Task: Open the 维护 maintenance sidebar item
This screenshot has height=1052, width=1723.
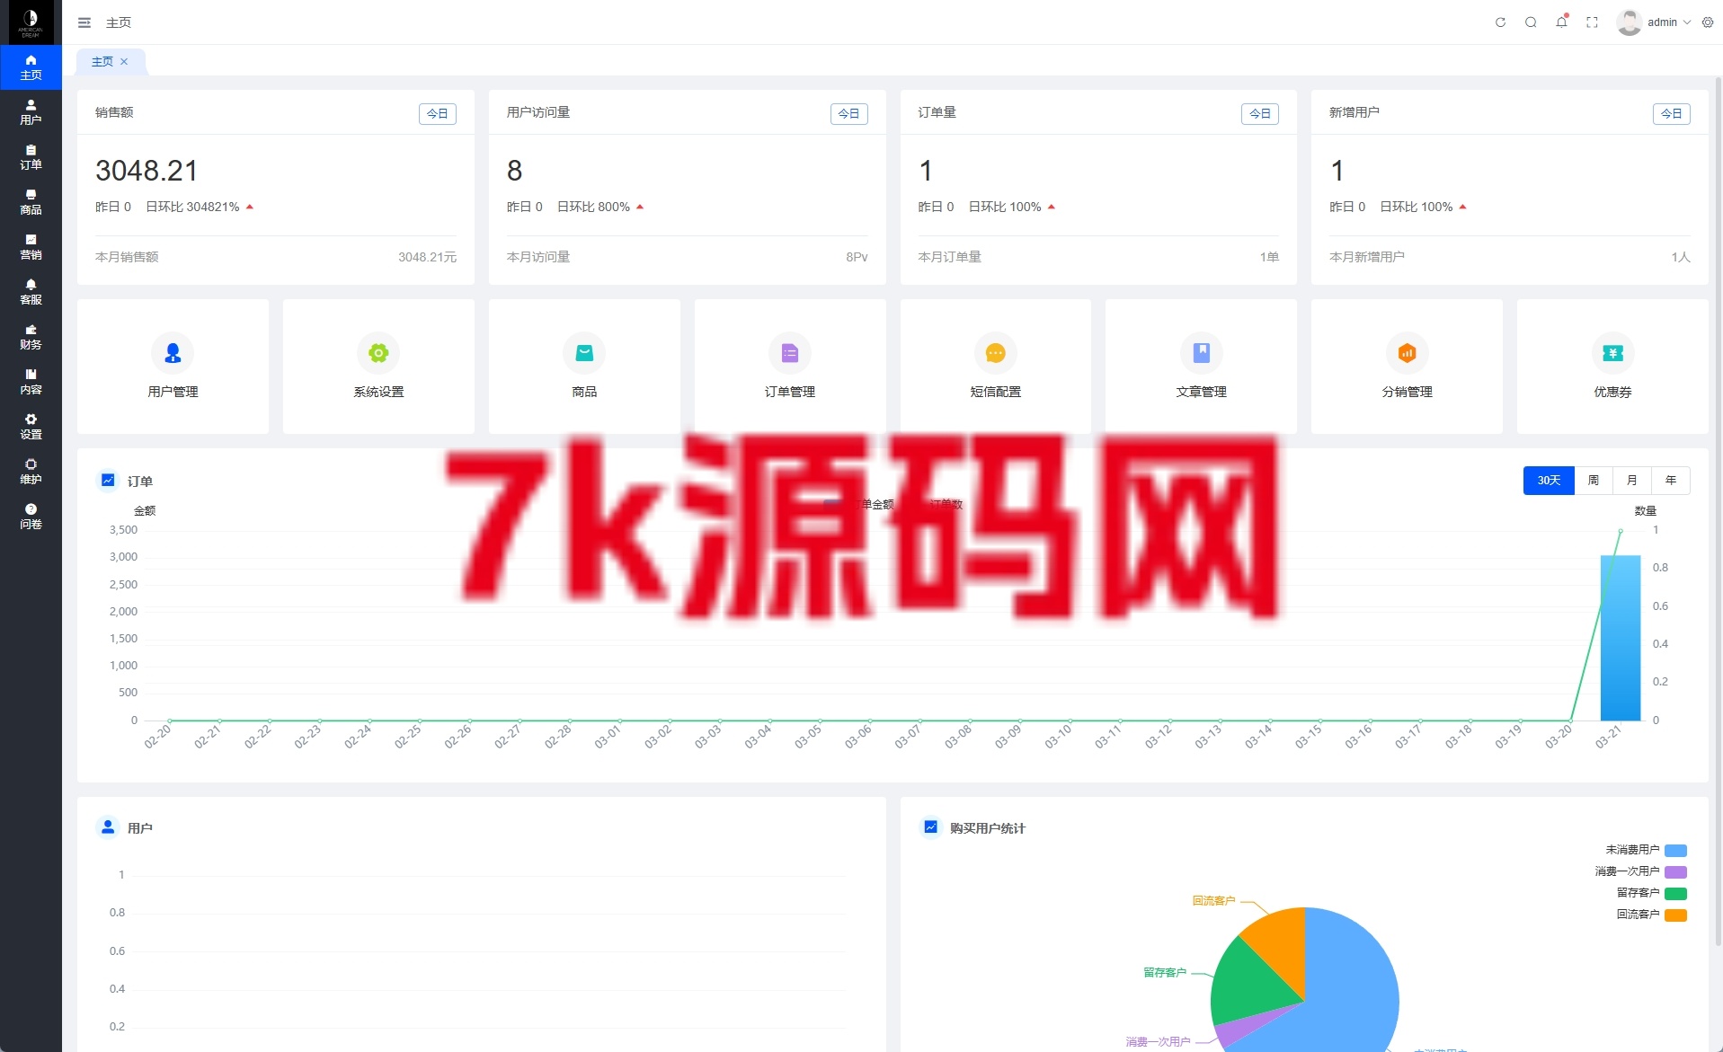Action: pos(31,472)
